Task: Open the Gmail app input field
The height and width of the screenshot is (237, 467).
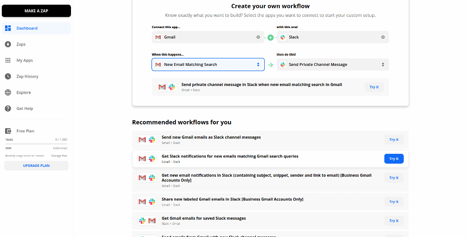Action: pyautogui.click(x=208, y=37)
